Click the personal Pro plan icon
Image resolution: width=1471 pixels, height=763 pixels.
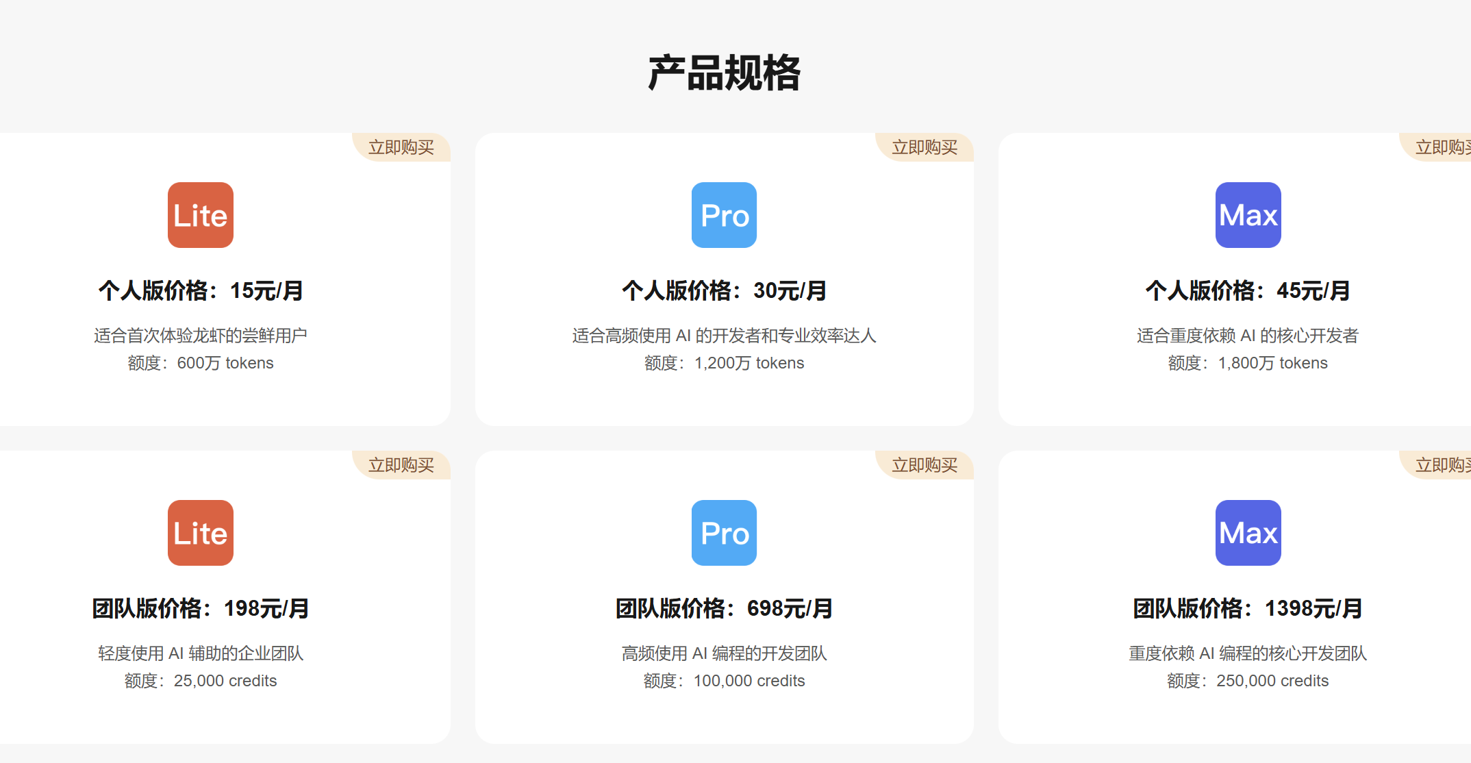[724, 215]
